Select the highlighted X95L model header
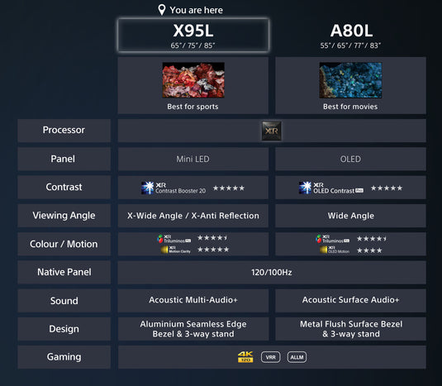Image resolution: width=442 pixels, height=386 pixels. coord(193,36)
